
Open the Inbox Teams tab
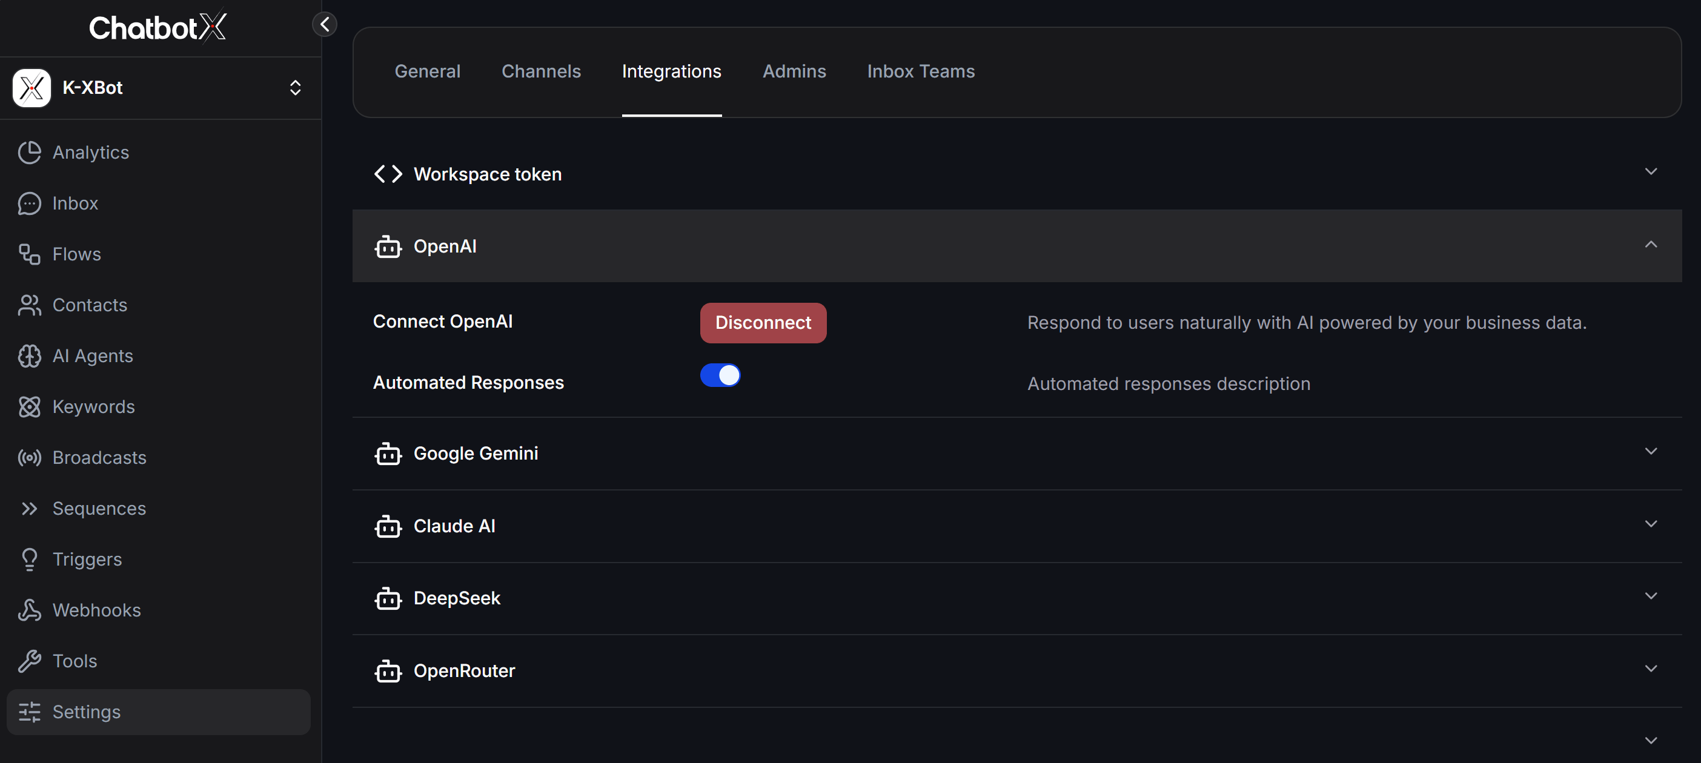(921, 71)
